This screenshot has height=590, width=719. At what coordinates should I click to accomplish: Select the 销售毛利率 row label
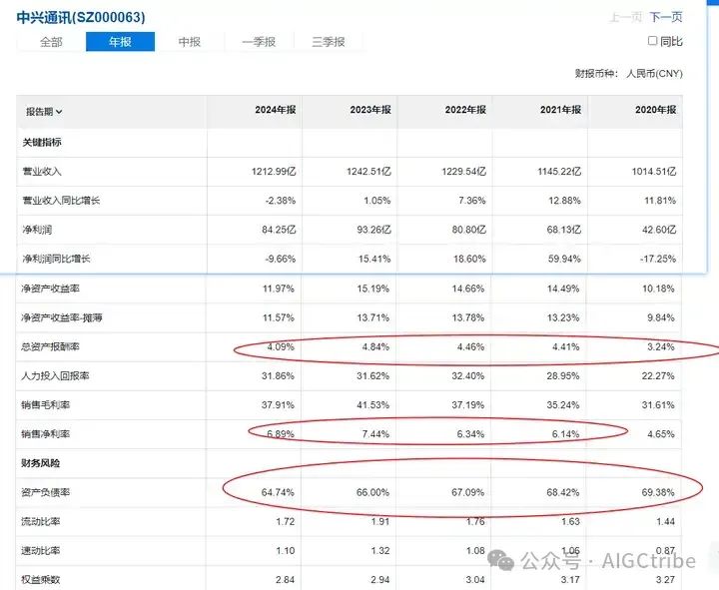pos(45,405)
